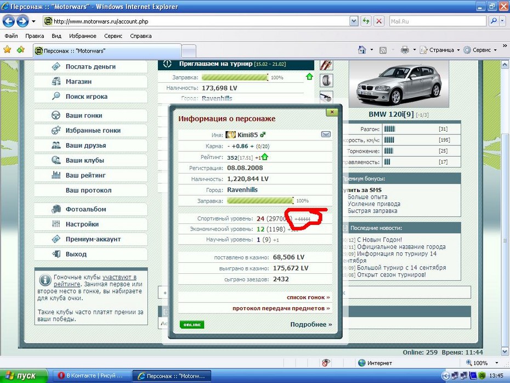This screenshot has width=510, height=383.
Task: Click the Mail.Ru search box
Action: pyautogui.click(x=438, y=21)
